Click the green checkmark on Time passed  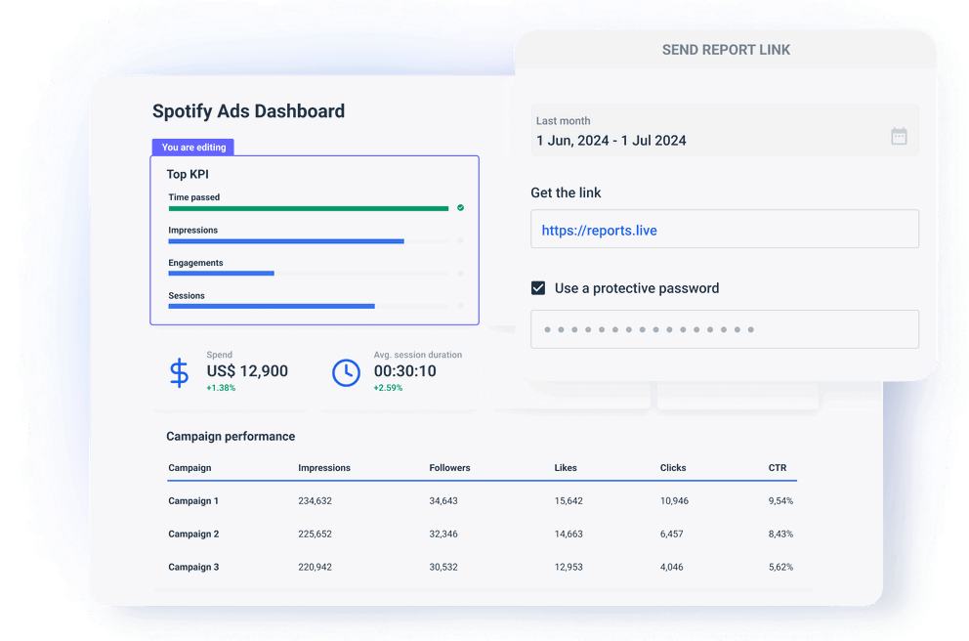click(462, 208)
